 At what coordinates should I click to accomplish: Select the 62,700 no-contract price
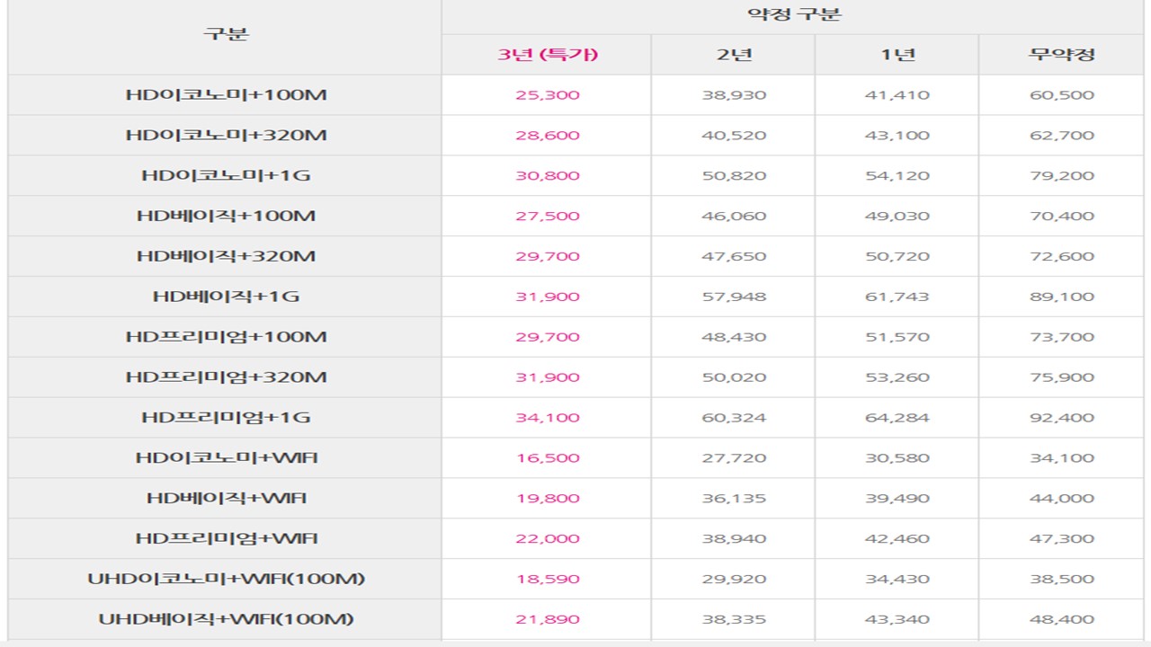(1062, 135)
